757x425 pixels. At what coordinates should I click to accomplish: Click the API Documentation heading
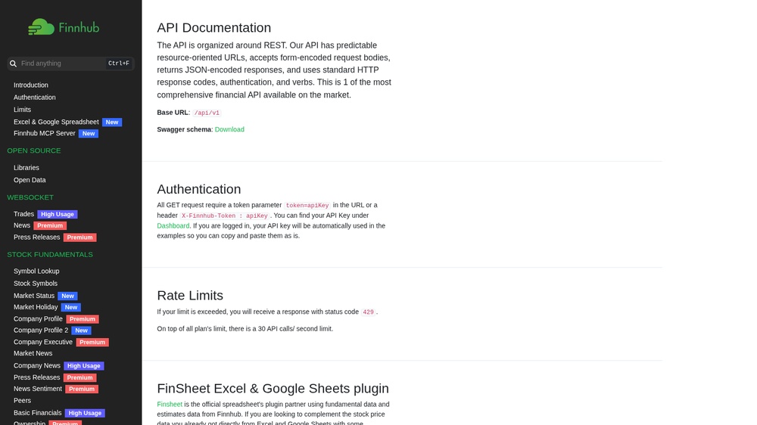(x=214, y=27)
